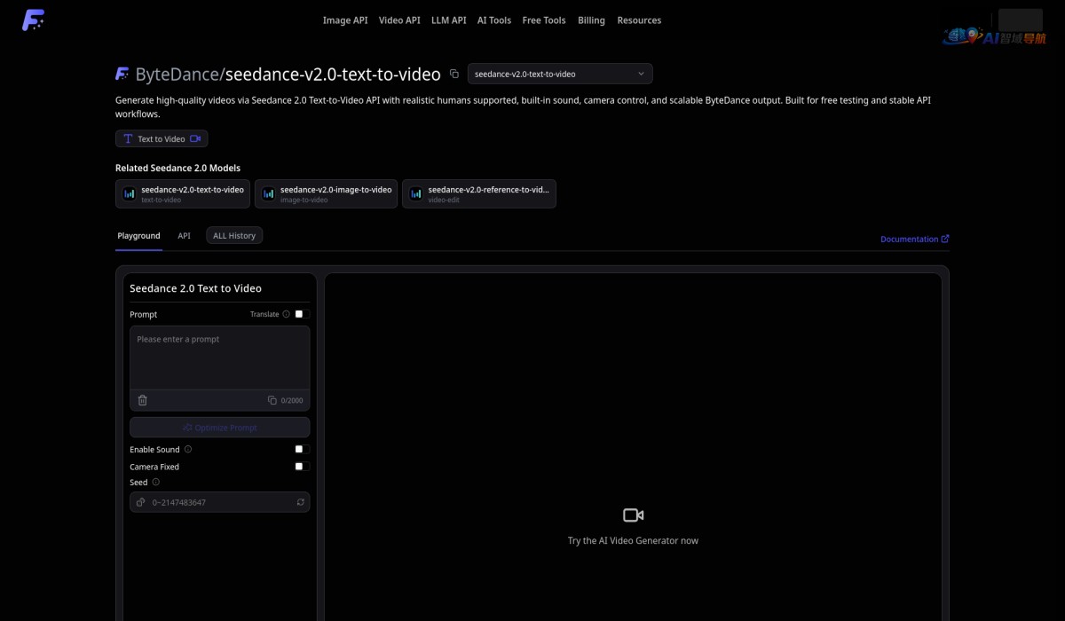Viewport: 1065px width, 621px height.
Task: Open the LLM API menu
Action: (449, 20)
